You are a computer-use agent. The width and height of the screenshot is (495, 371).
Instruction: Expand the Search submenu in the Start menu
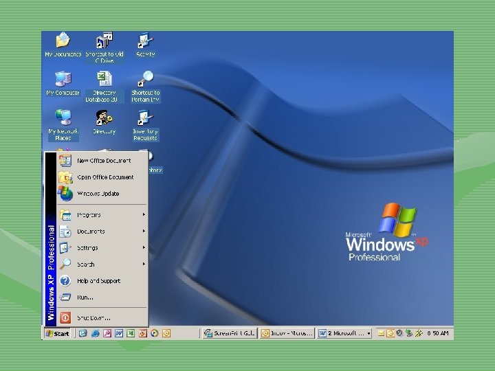[102, 264]
